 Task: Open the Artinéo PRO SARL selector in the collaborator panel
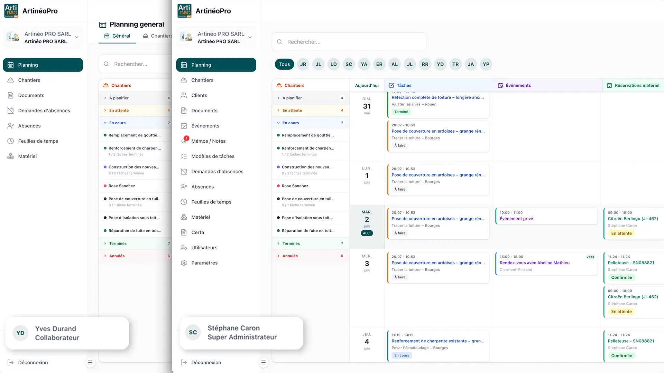pyautogui.click(x=43, y=37)
